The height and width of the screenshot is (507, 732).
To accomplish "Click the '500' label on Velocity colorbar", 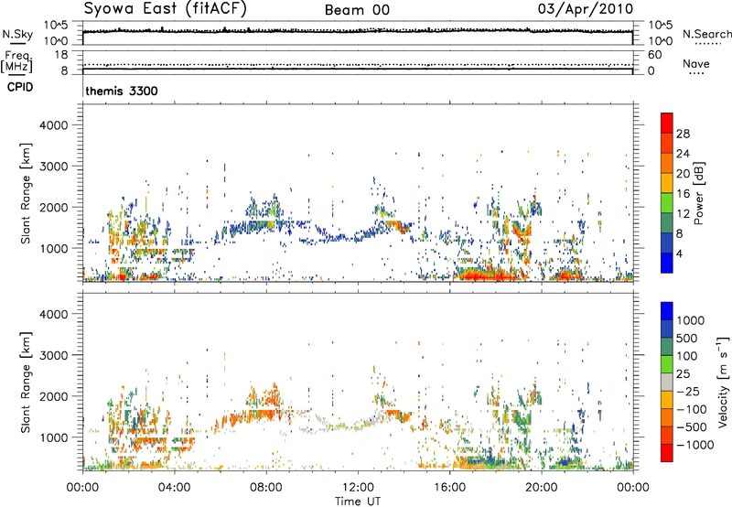I will (x=686, y=339).
